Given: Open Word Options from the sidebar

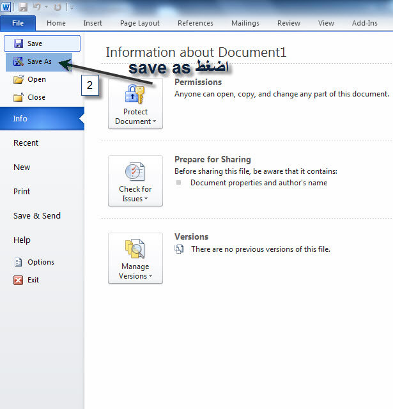Looking at the screenshot, I should coord(40,262).
